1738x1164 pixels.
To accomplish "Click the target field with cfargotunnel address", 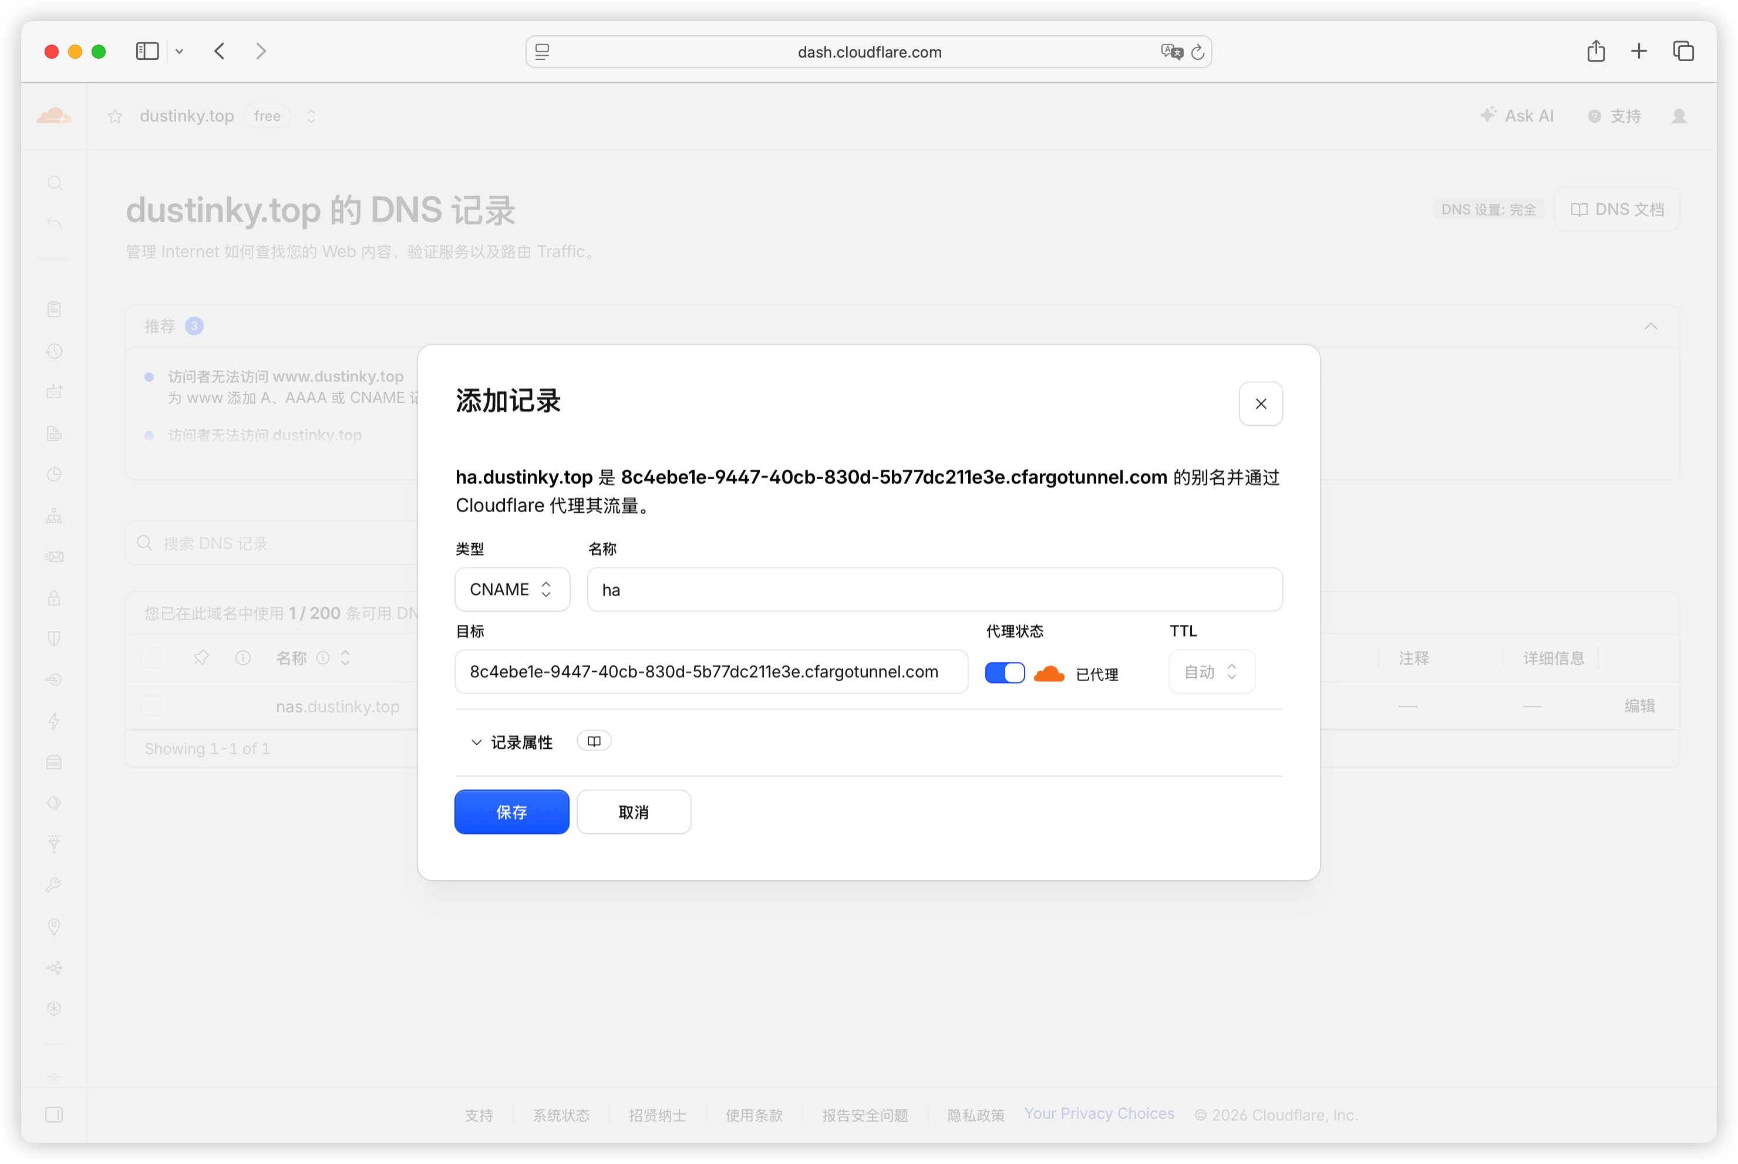I will [x=711, y=672].
